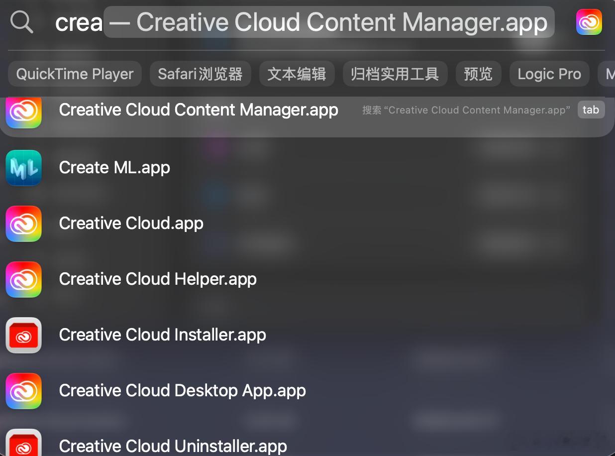The height and width of the screenshot is (456, 615).
Task: Choose the 文本编辑 suggestion chip
Action: (x=297, y=74)
